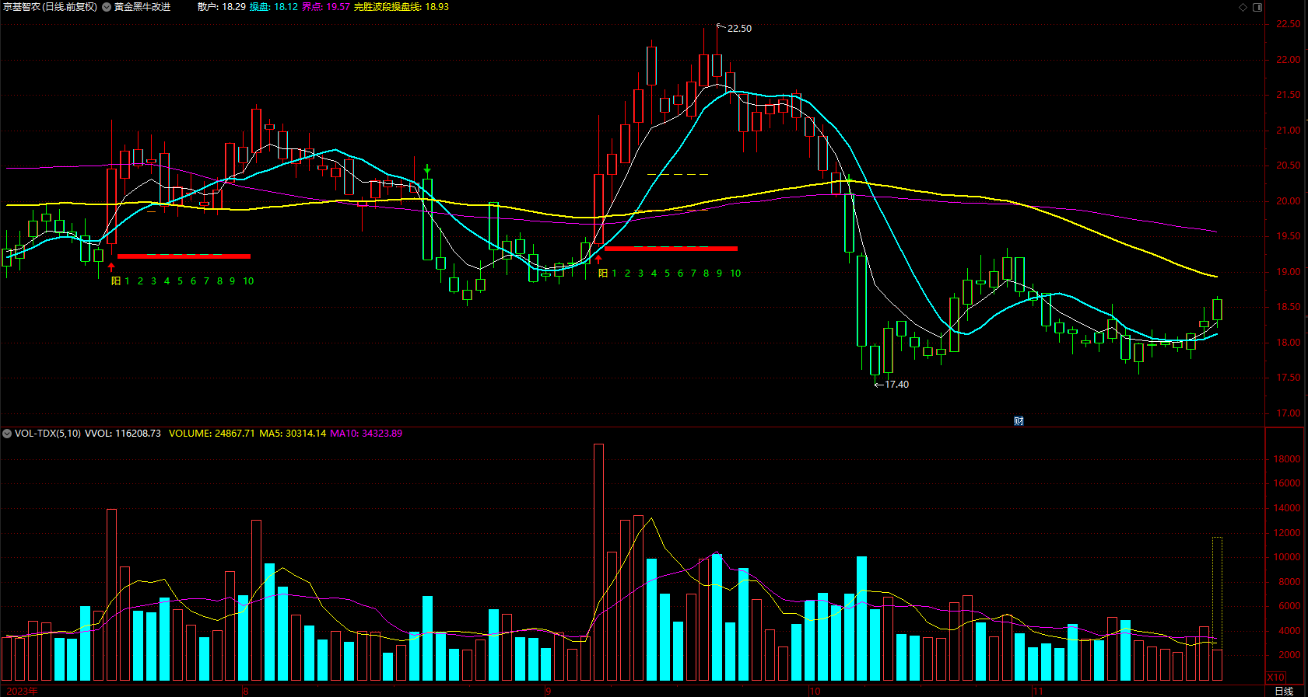This screenshot has height=697, width=1308.
Task: Click the VVOL: 116208.73 readout
Action: (123, 434)
